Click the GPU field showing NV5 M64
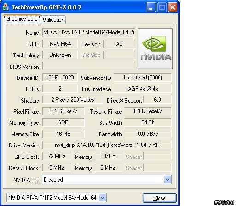 pos(60,44)
